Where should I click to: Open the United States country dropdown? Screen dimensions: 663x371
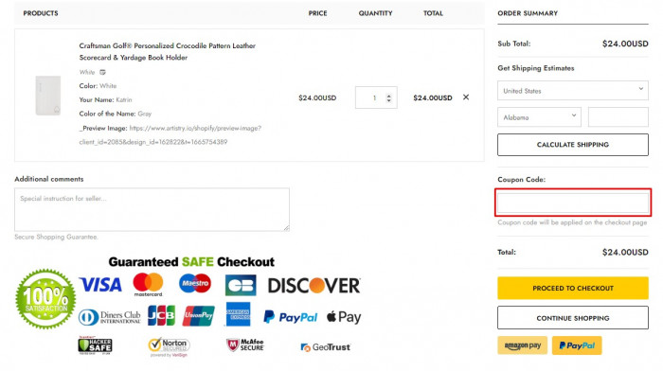(x=572, y=91)
